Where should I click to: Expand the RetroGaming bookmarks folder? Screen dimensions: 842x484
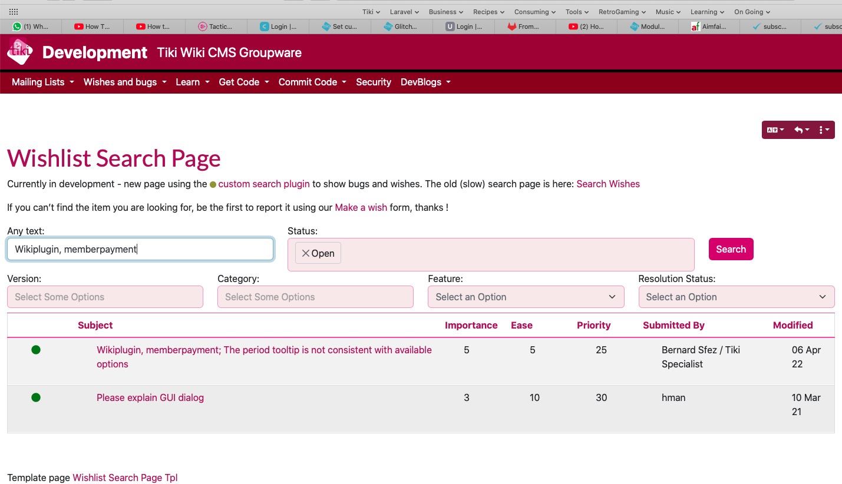tap(622, 12)
